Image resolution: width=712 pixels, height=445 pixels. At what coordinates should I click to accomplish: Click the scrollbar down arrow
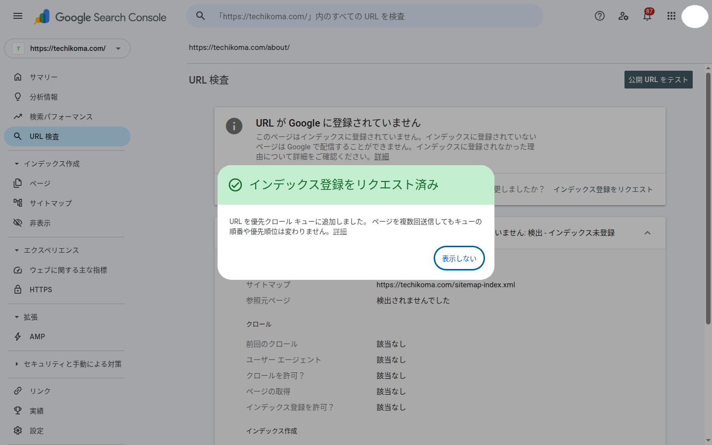coord(708,440)
